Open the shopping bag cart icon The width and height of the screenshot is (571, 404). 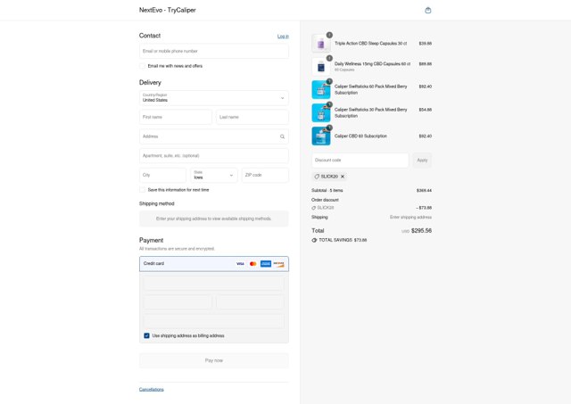click(428, 10)
